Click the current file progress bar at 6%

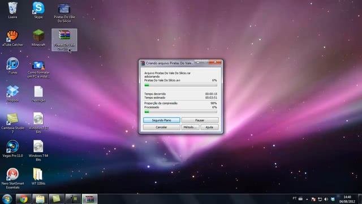(x=180, y=86)
